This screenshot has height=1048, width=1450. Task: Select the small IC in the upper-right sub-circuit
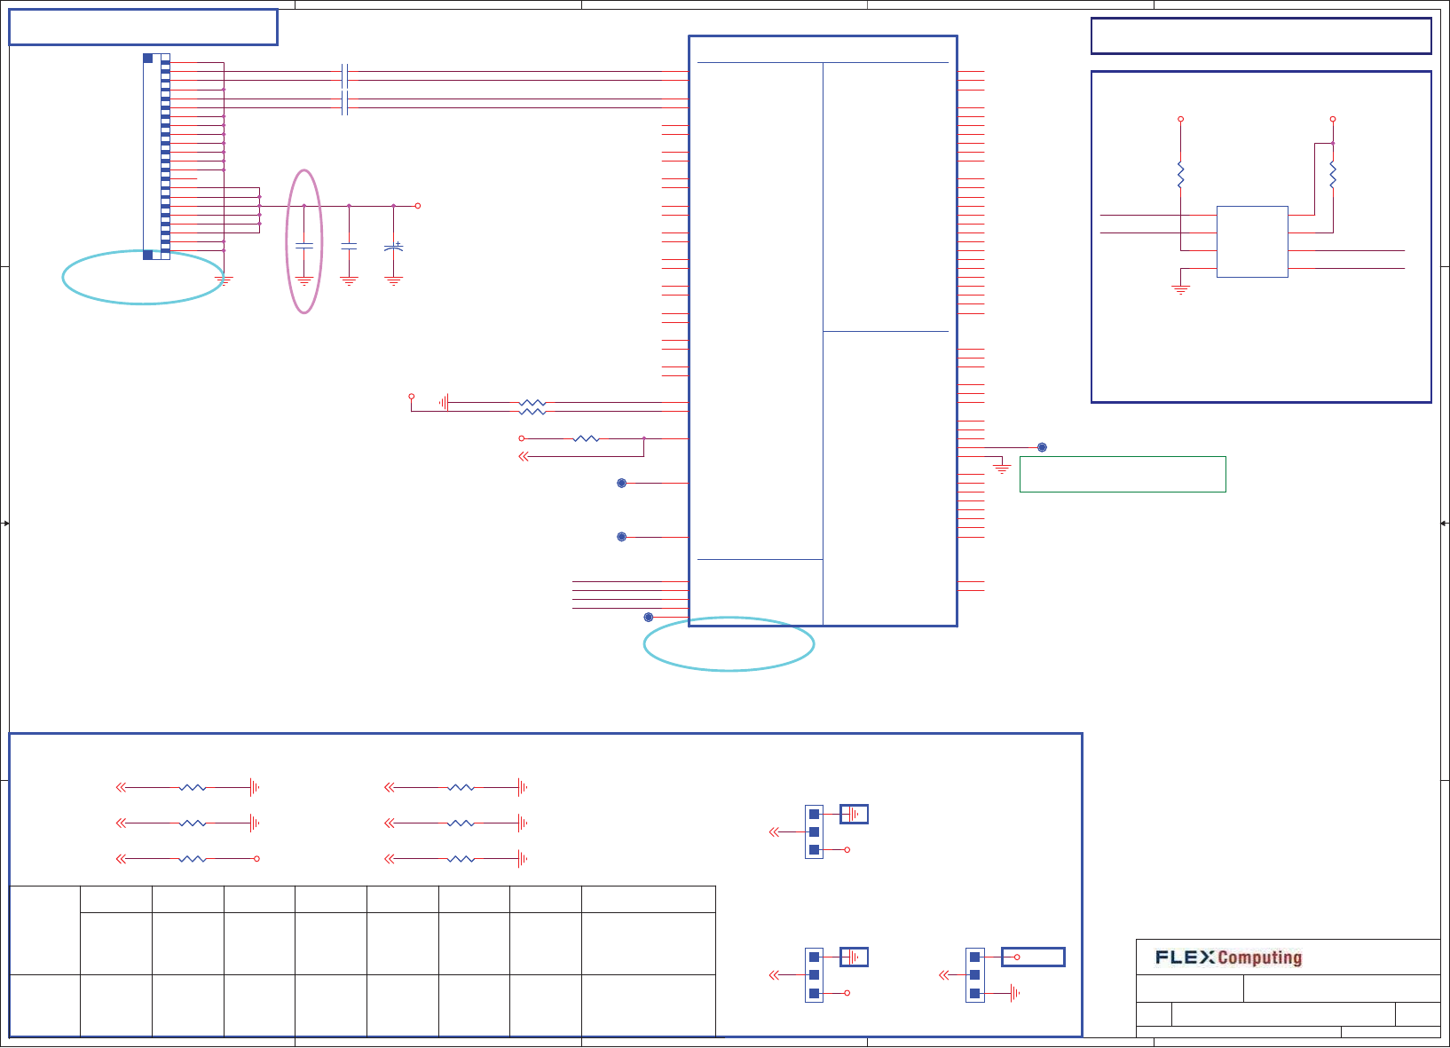[x=1252, y=241]
